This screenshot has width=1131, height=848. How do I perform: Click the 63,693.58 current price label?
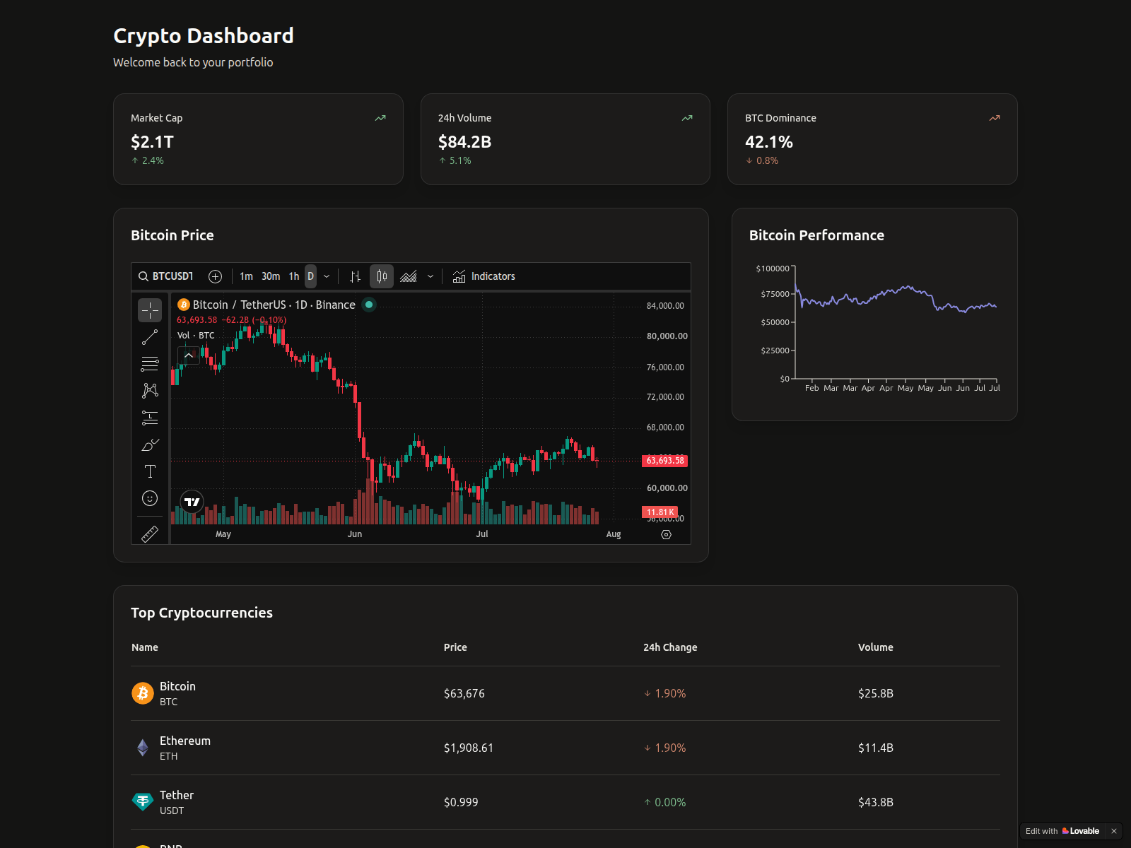coord(665,461)
